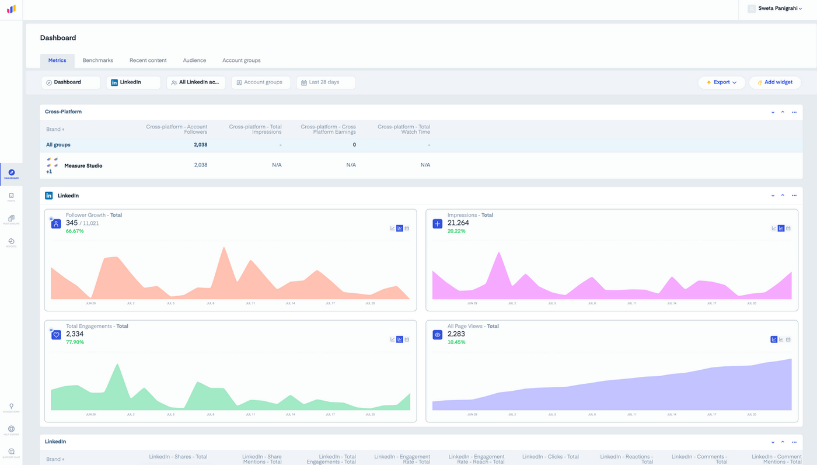Open Support Chat in the left sidebar
The height and width of the screenshot is (465, 817).
(x=11, y=453)
